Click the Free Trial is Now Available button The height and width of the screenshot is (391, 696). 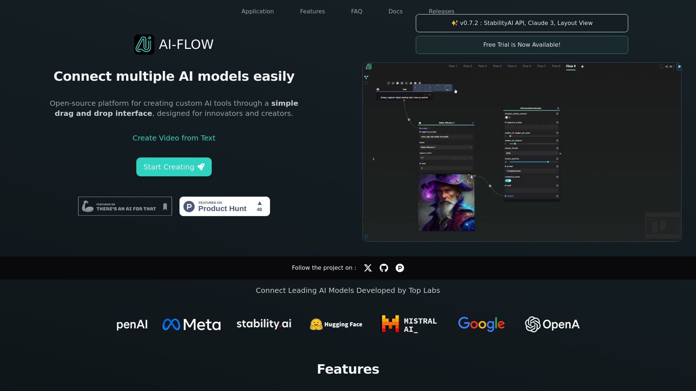(522, 45)
